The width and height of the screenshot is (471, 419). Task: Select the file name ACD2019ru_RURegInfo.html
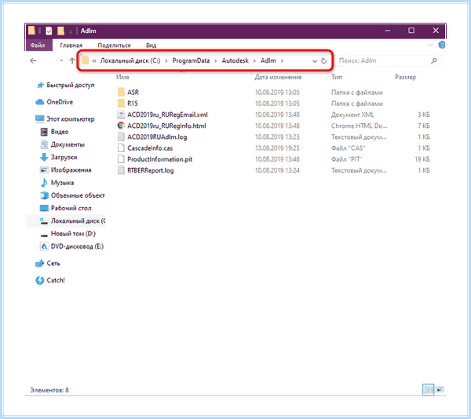[166, 126]
